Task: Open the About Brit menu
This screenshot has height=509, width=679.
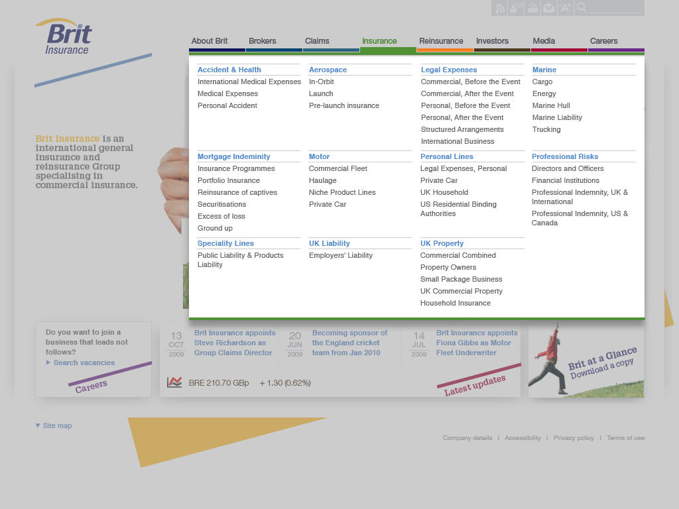Action: [210, 41]
